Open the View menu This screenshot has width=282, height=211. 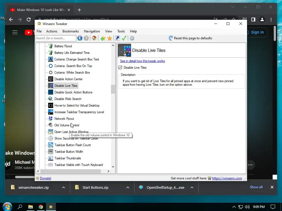click(x=109, y=31)
